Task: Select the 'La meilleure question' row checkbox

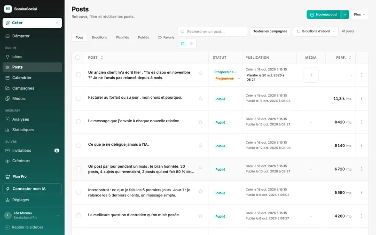Action: (x=78, y=216)
